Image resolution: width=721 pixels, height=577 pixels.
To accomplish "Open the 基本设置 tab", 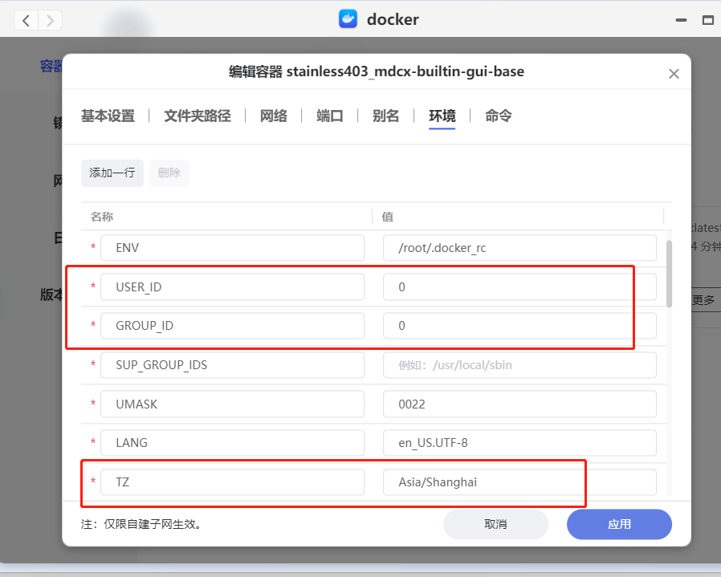I will [x=108, y=116].
